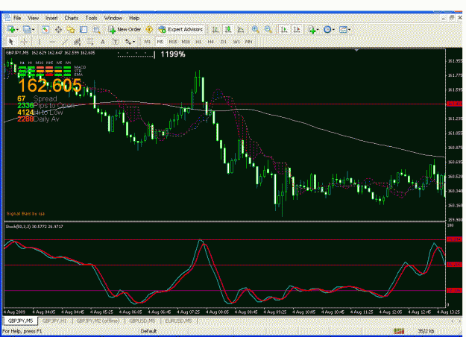This screenshot has width=466, height=337.
Task: Expand the Indicators dropdown arrow
Action: (x=318, y=29)
